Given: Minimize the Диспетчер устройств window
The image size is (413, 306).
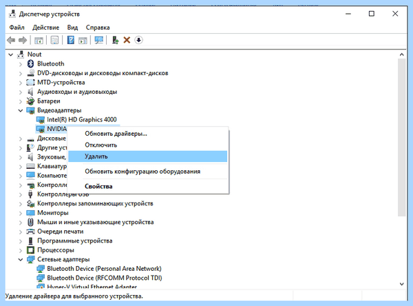Looking at the screenshot, I should (x=348, y=14).
